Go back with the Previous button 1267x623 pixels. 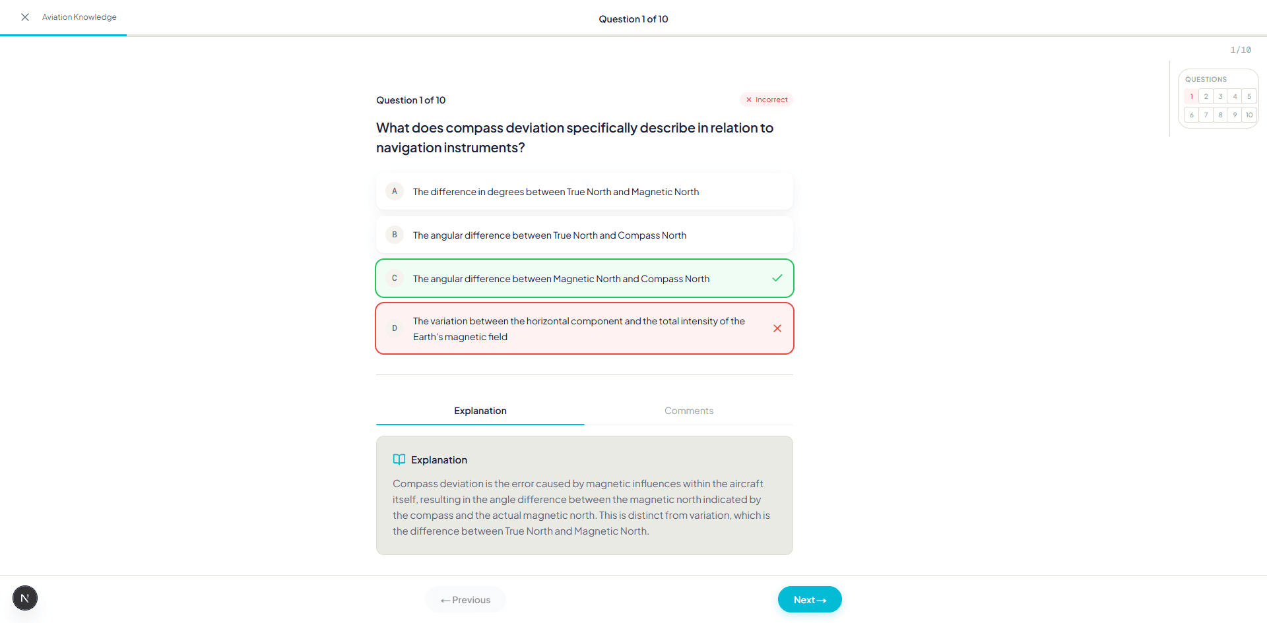[x=466, y=599]
